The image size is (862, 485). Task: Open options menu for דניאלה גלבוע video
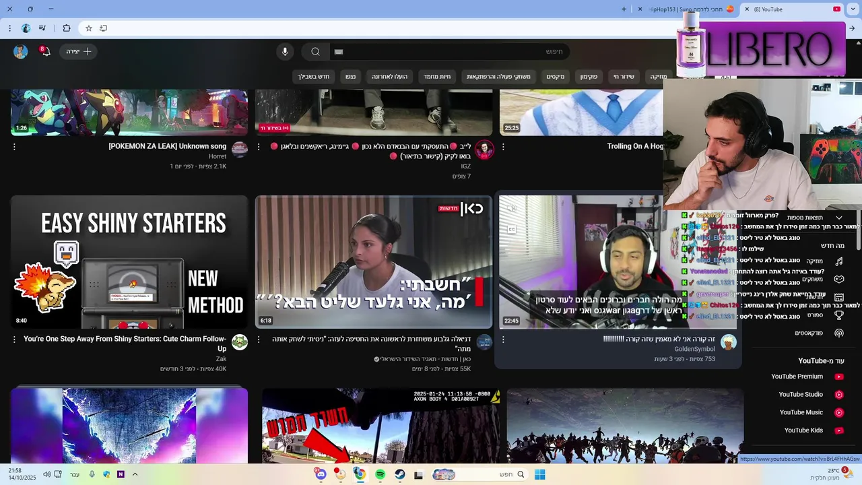click(x=259, y=339)
